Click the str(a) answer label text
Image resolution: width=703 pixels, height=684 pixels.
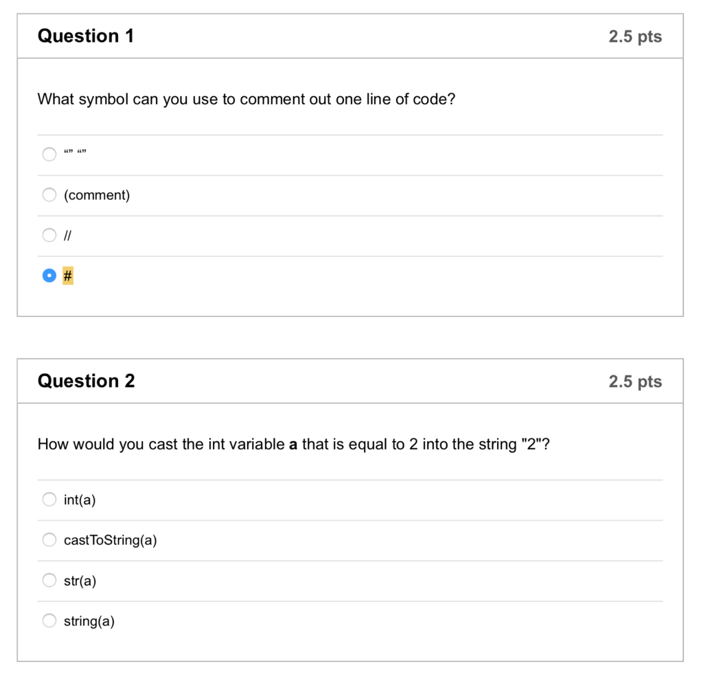80,580
